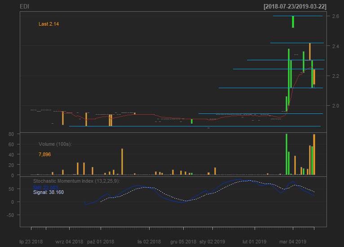Click the 'Volume (100s):' label
Screen dimensions: 344x247
click(x=55, y=144)
